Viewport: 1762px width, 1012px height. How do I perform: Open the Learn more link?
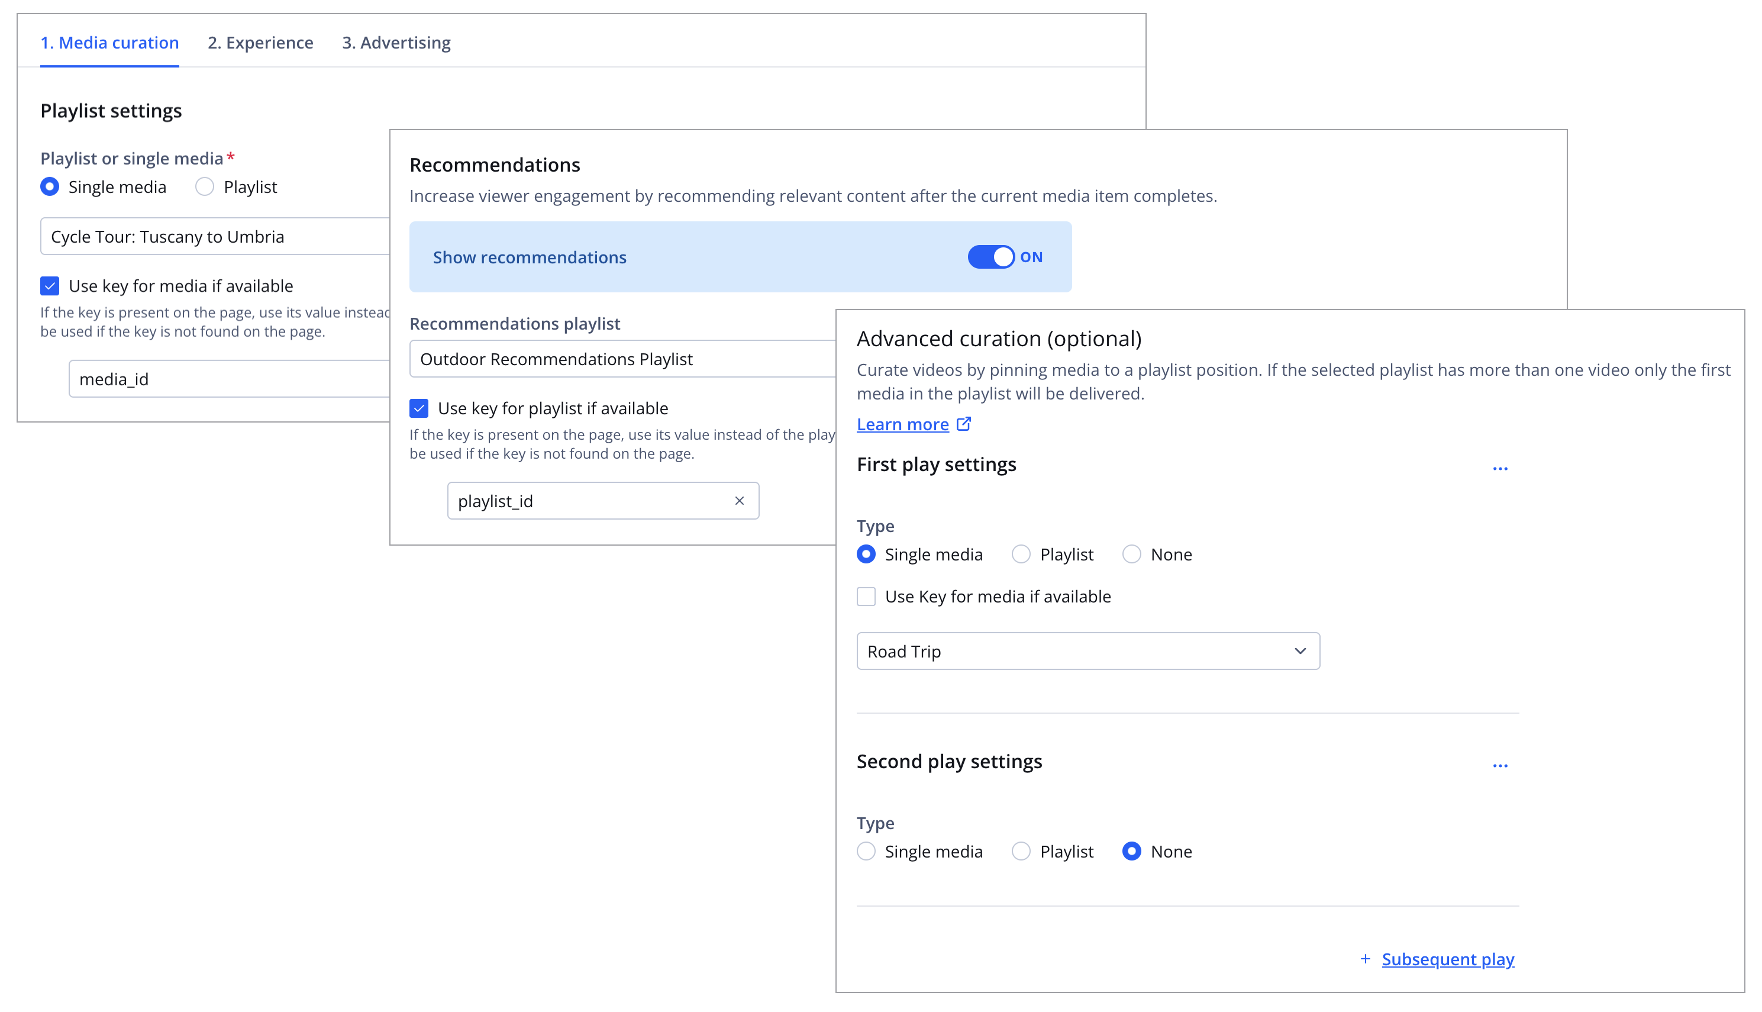902,425
